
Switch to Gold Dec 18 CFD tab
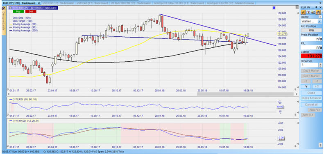click(179, 3)
